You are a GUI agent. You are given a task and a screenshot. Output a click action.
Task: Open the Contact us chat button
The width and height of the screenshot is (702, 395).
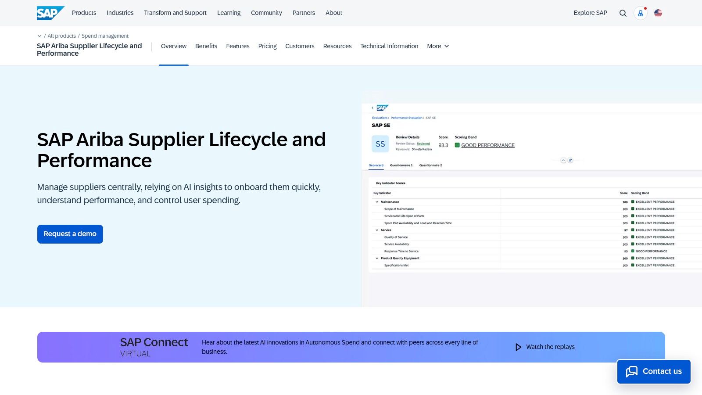(x=654, y=371)
